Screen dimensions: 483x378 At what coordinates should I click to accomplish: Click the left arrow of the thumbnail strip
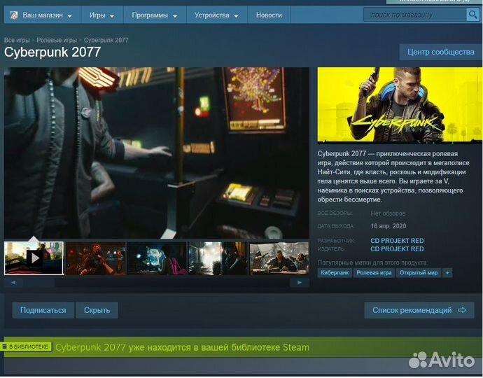pos(13,283)
